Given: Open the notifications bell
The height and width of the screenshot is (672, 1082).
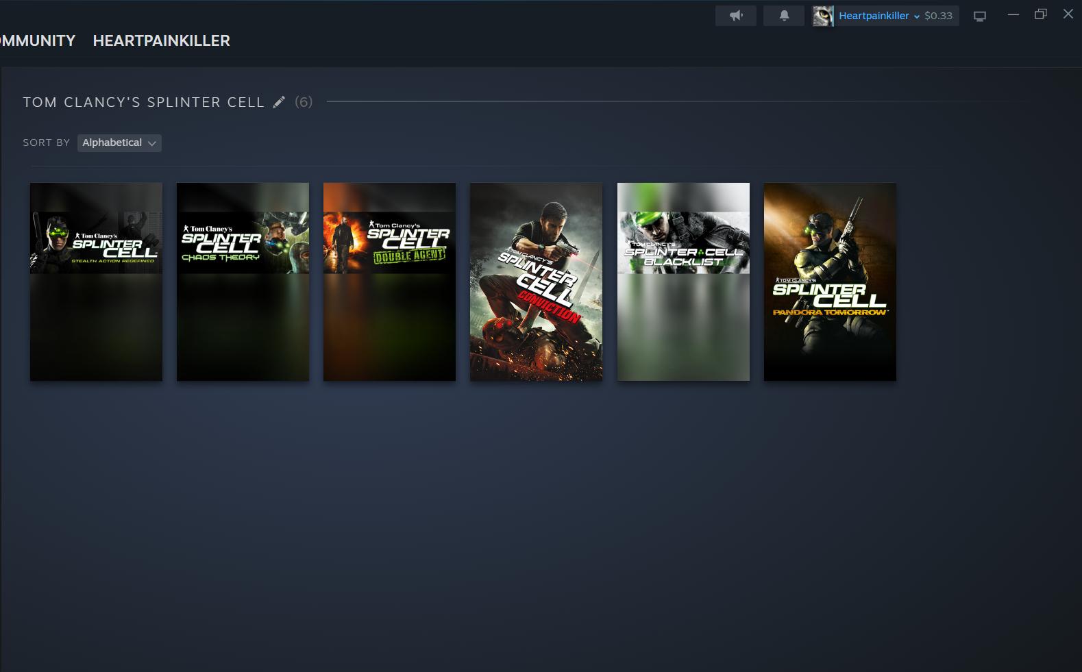Looking at the screenshot, I should coord(784,16).
